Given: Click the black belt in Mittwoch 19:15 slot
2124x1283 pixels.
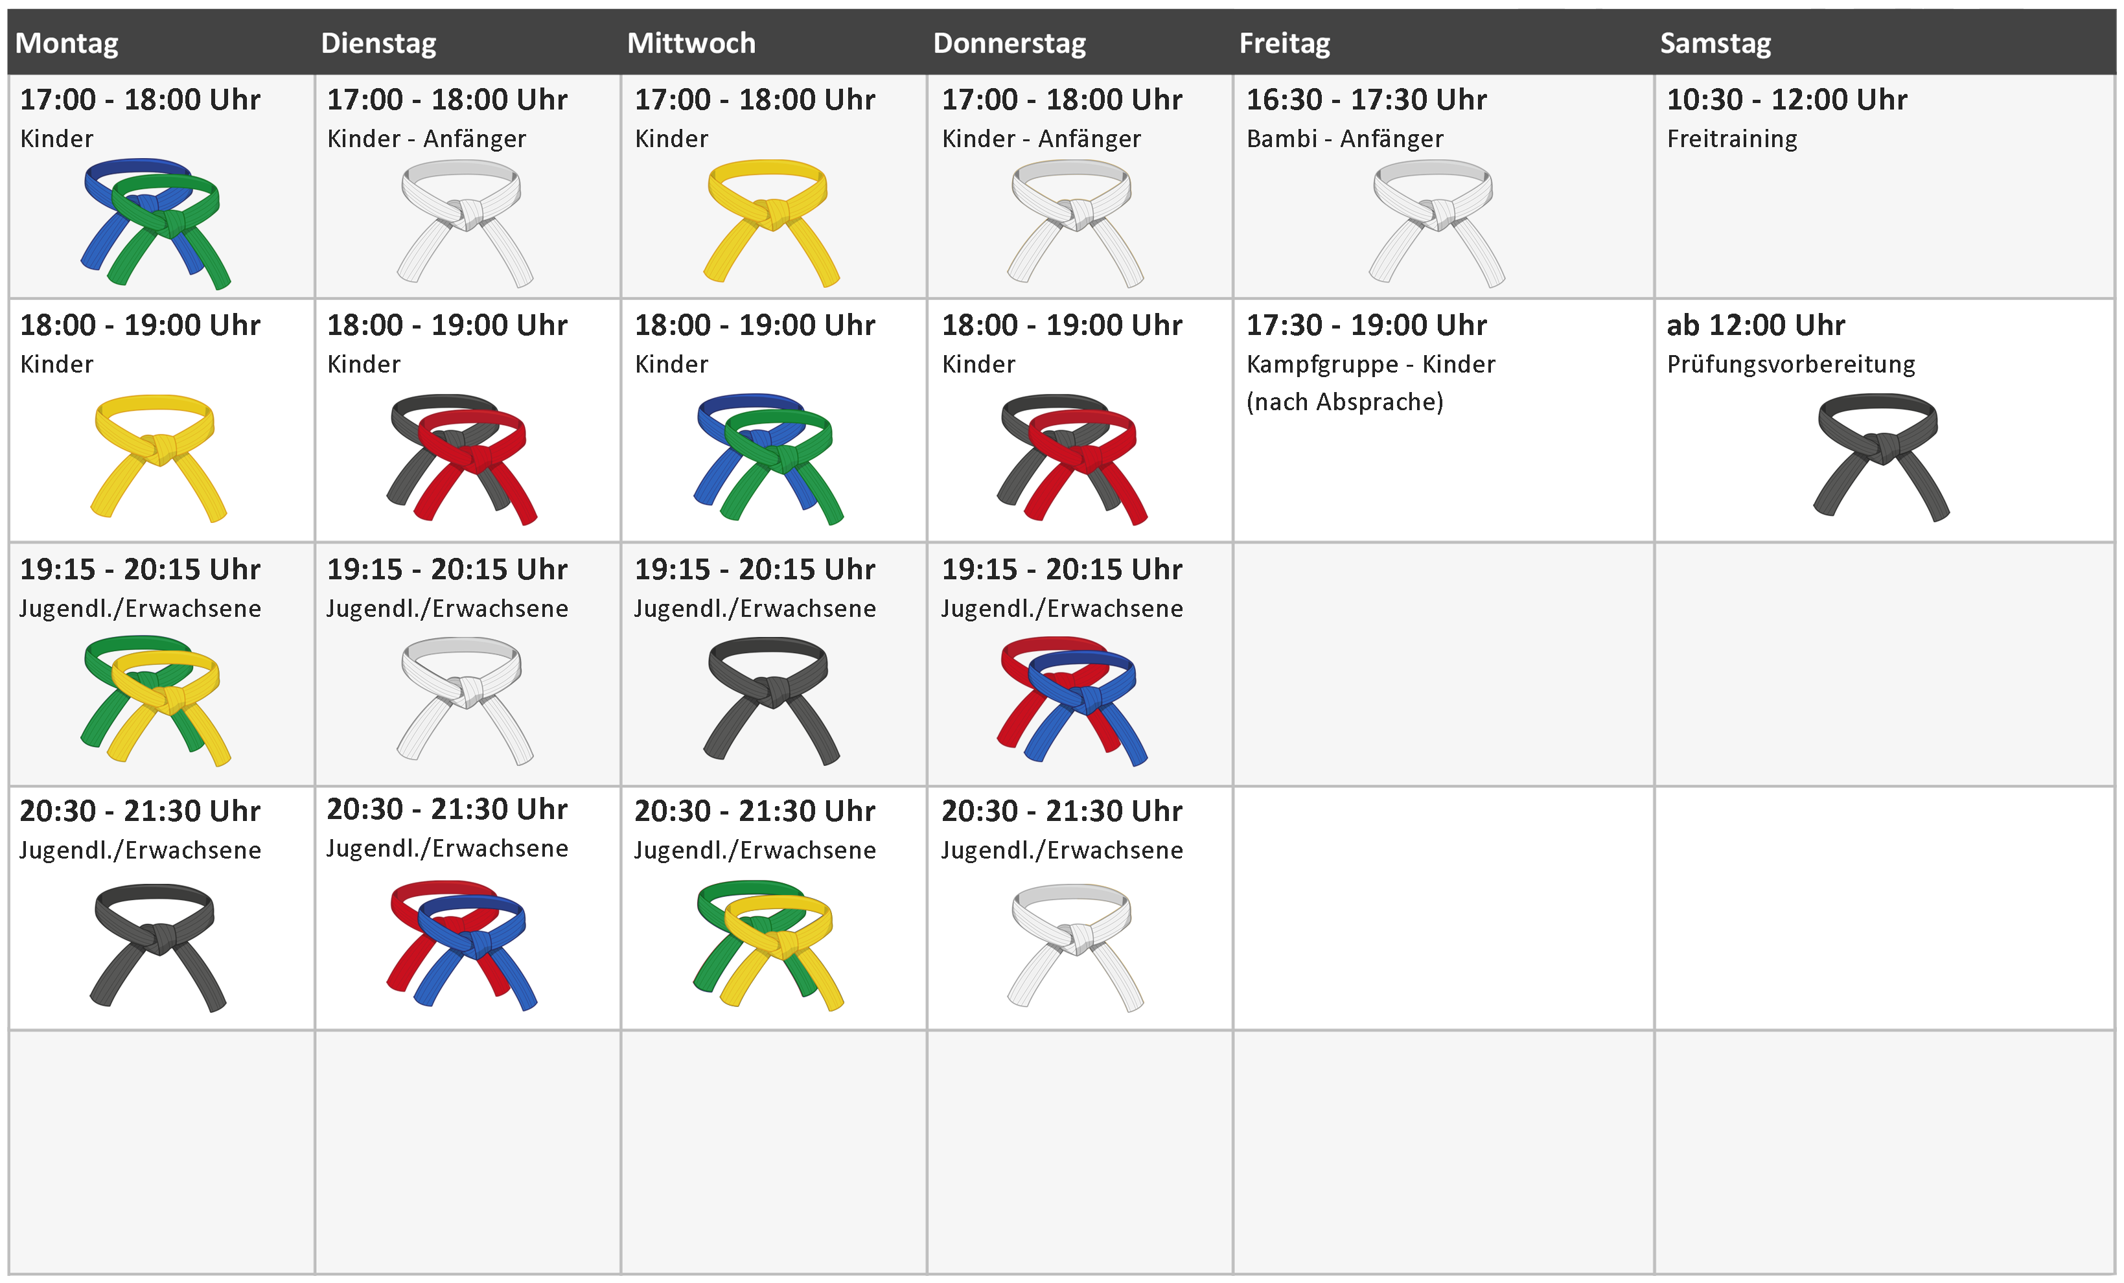Looking at the screenshot, I should [770, 700].
